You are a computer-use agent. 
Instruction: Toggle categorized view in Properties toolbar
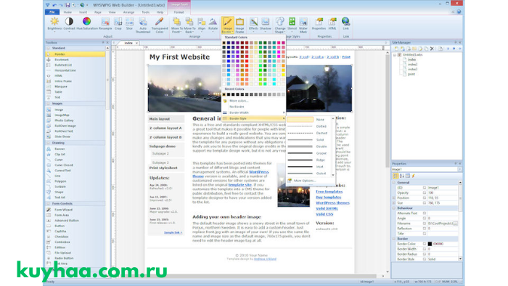(x=396, y=176)
